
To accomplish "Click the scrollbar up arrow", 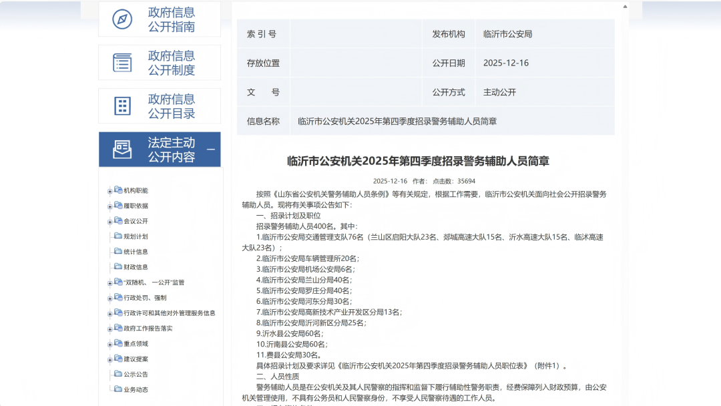I will (625, 7).
